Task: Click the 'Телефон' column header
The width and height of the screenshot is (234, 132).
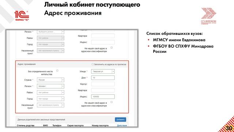Action: [57, 125]
